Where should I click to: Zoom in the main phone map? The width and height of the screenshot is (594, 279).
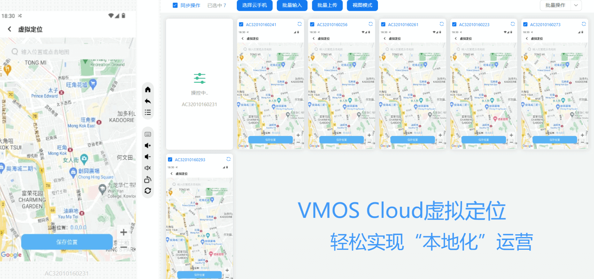[124, 232]
